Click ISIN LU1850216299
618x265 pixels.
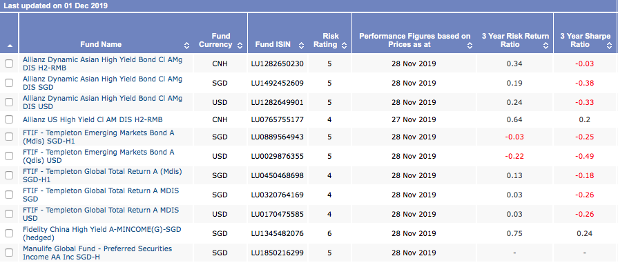click(277, 253)
